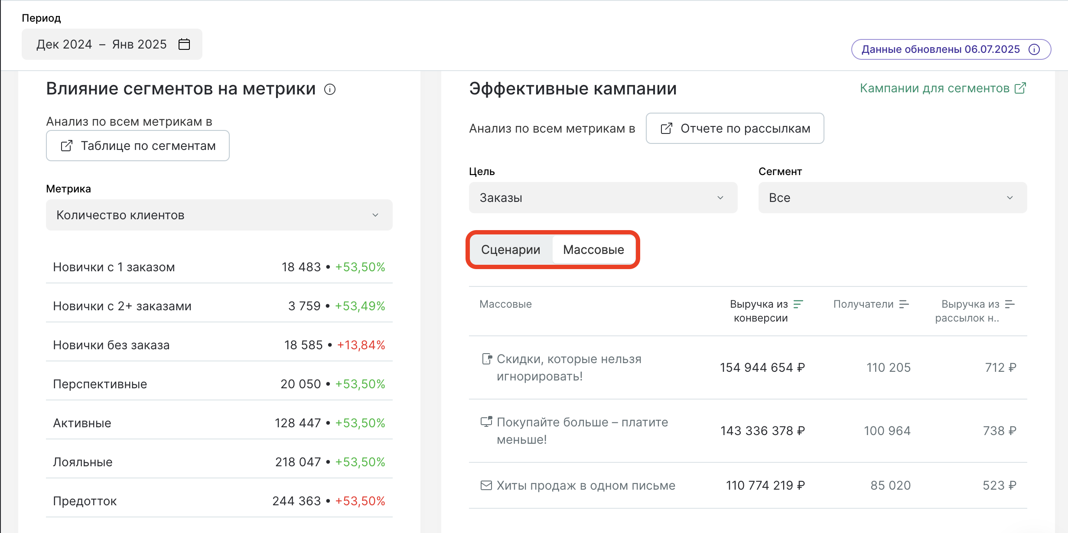Screen dimensions: 1068x533
Task: Click the campaign icon before Скидки, которые нельзя игнорировать
Action: tap(487, 359)
